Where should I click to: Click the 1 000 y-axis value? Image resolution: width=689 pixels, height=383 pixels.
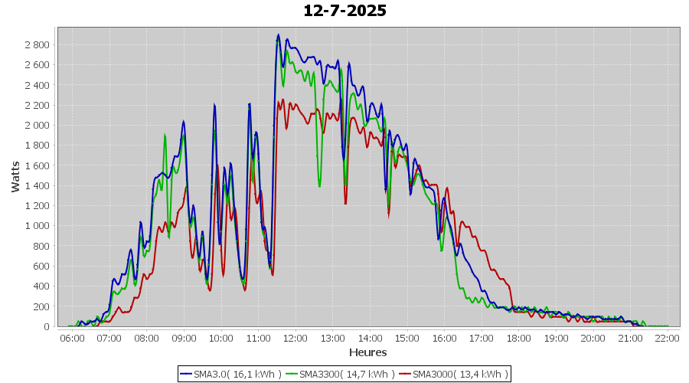[x=38, y=225]
